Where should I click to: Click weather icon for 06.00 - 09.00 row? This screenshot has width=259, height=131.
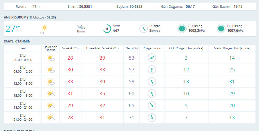click(50, 58)
